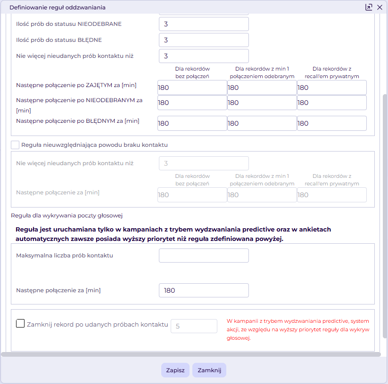Click red predictive campaign warning text
The image size is (388, 384).
point(298,329)
